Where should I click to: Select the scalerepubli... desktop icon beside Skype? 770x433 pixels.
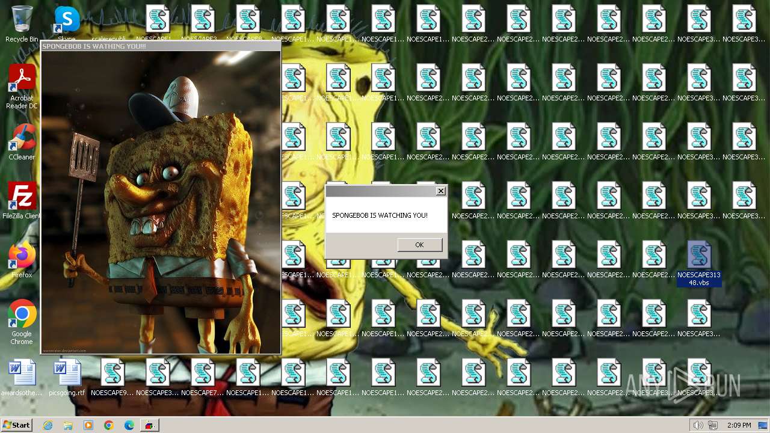(x=109, y=24)
